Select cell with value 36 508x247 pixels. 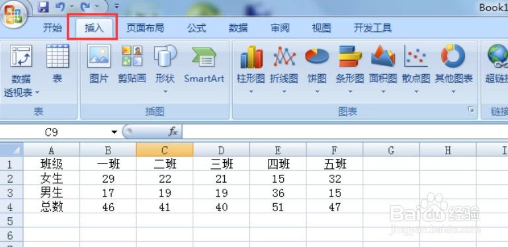coord(278,193)
